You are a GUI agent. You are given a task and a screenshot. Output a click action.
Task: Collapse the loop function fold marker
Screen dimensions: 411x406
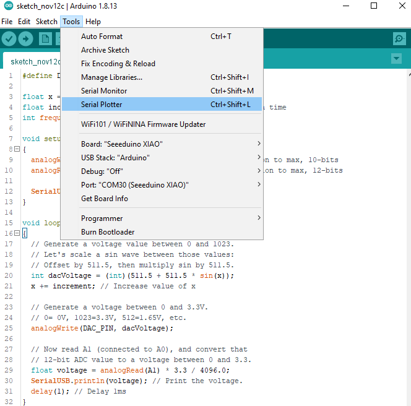(15, 233)
